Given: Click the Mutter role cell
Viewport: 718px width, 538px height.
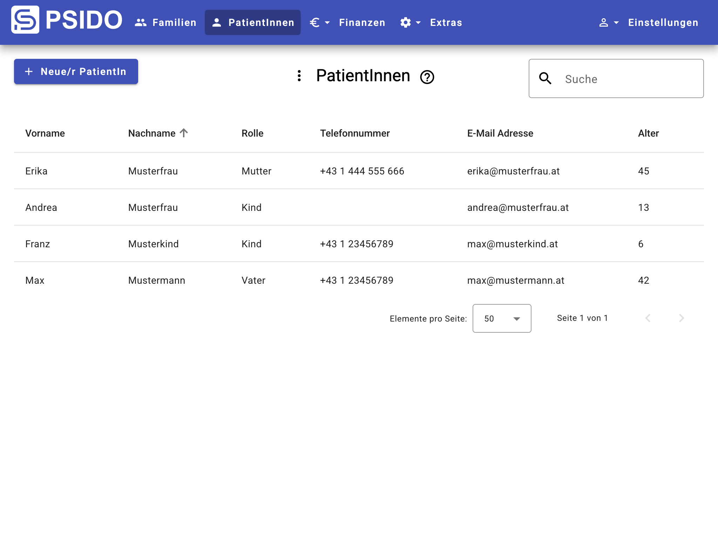Looking at the screenshot, I should (x=257, y=171).
